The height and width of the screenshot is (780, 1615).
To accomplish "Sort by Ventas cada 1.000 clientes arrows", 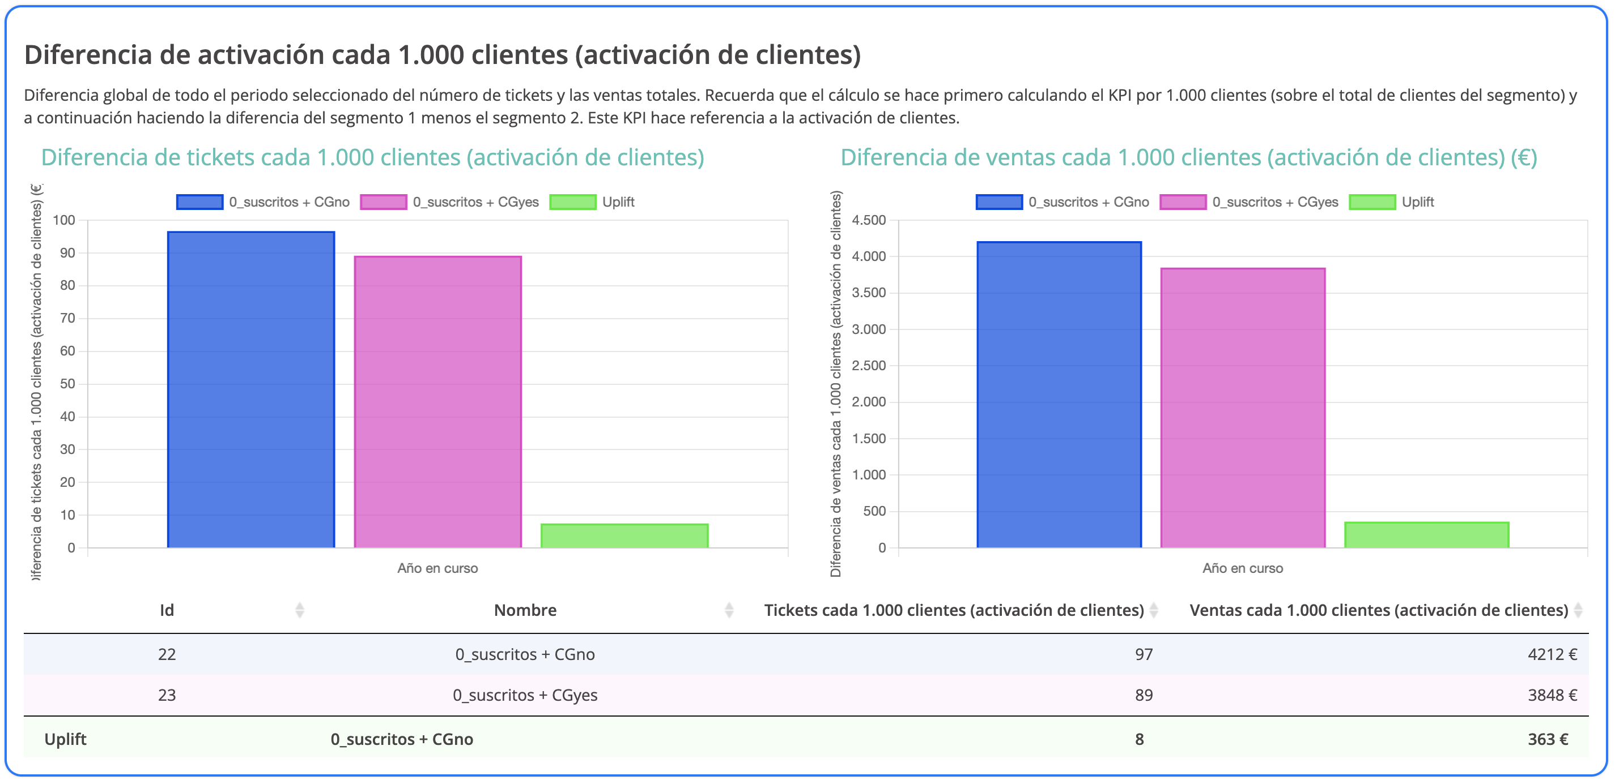I will pyautogui.click(x=1578, y=610).
